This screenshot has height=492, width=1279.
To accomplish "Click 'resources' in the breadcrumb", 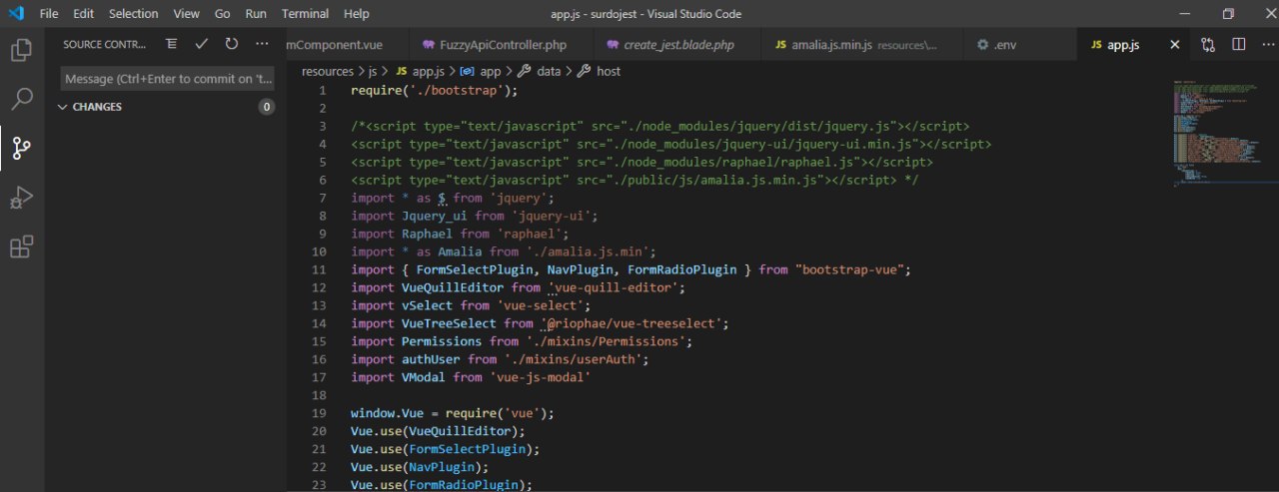I will click(328, 72).
